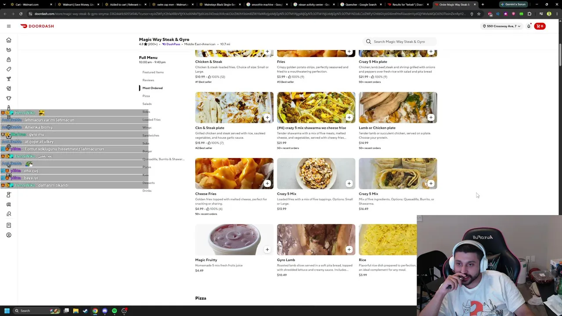Go to Home in DoorDash sidebar
Image resolution: width=562 pixels, height=316 pixels.
8,40
